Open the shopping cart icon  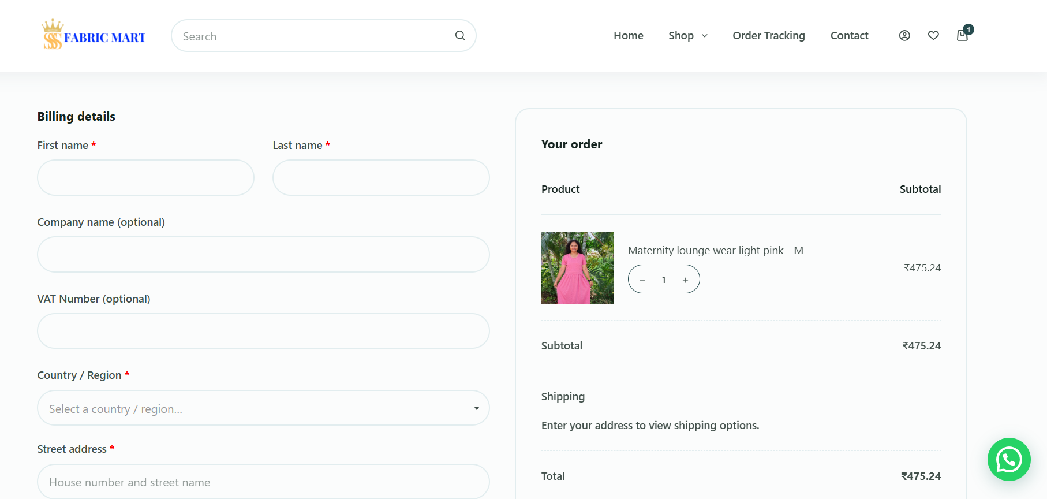(x=962, y=36)
